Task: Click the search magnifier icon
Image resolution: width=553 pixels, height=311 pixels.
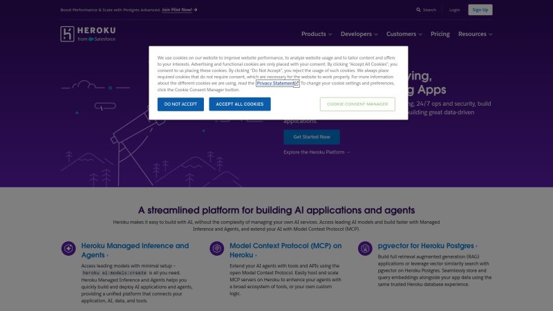Action: coord(418,10)
